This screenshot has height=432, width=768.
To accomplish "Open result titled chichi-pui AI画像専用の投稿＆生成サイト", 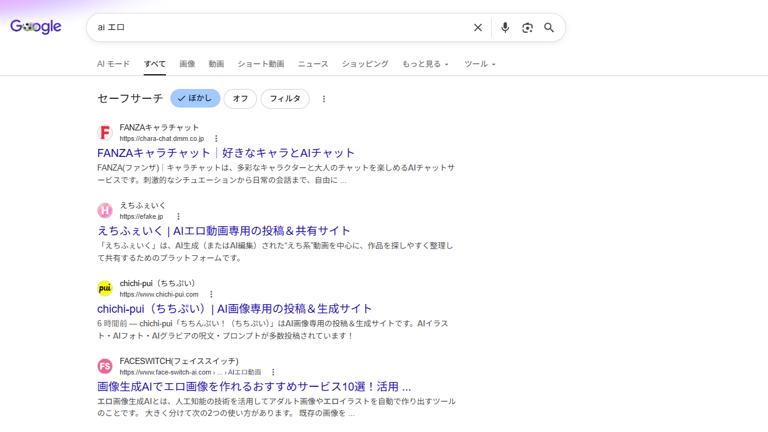I will 235,308.
